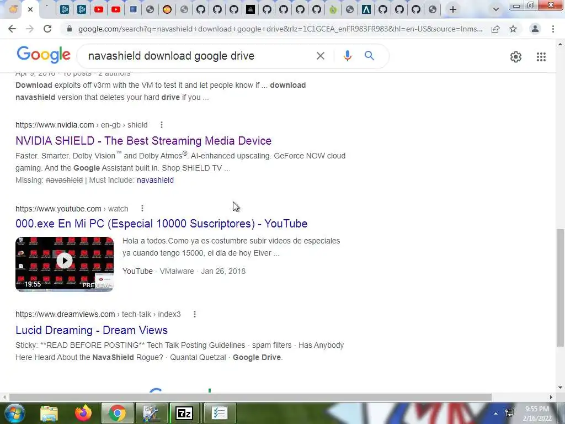This screenshot has height=424, width=565.
Task: Go back to the previous page
Action: click(12, 29)
